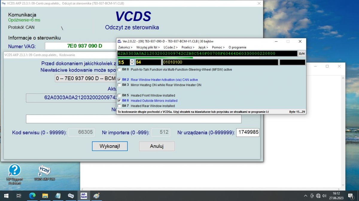
Task: Open network status tray icon
Action: coord(318,196)
